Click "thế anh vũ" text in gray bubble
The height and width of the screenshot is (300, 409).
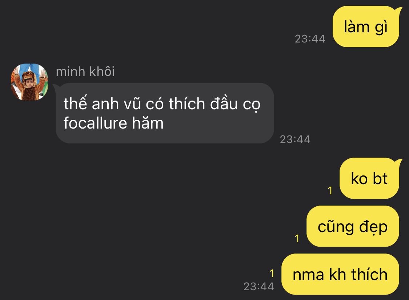(102, 103)
